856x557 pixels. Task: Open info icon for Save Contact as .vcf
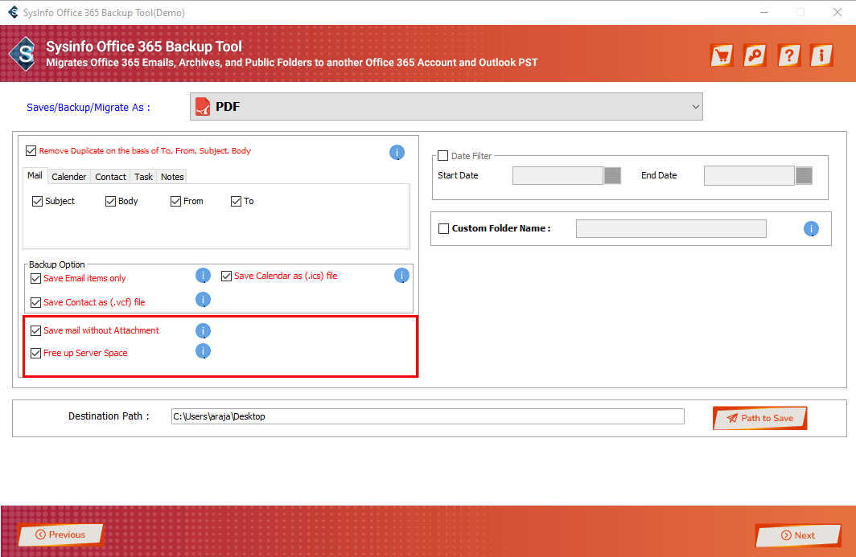coord(203,300)
